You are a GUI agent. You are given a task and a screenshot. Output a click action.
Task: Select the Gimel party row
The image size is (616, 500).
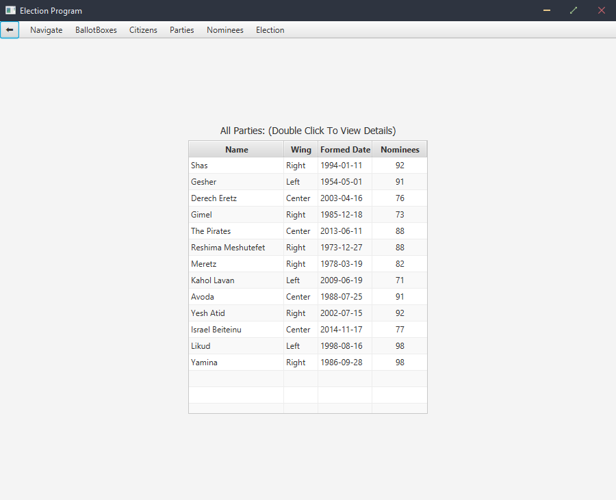(308, 215)
